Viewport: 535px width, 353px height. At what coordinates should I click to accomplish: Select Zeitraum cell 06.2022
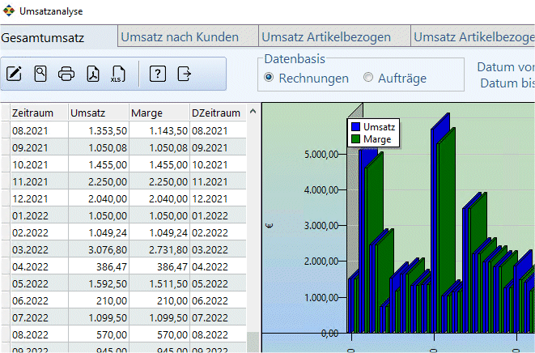tap(39, 300)
